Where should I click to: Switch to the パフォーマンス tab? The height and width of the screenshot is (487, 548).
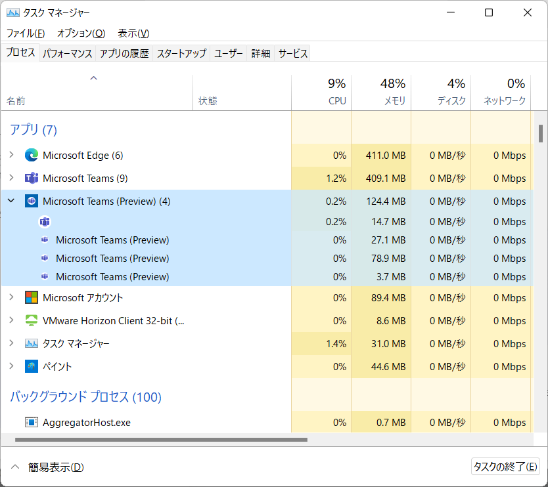point(68,53)
